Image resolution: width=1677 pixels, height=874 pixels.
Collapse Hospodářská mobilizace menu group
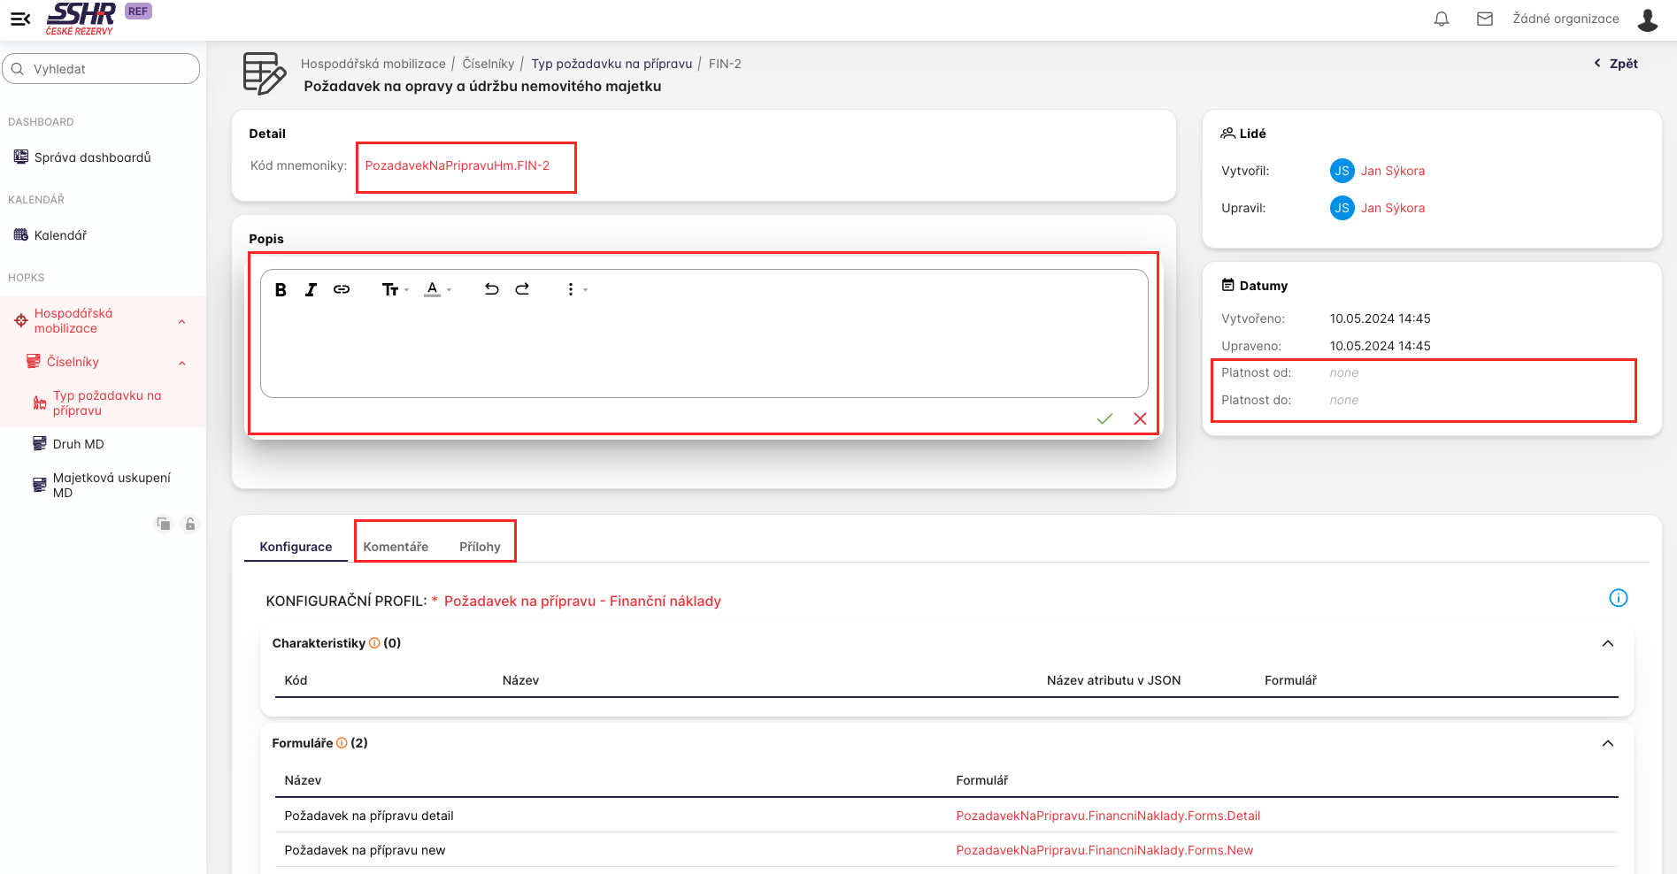181,321
